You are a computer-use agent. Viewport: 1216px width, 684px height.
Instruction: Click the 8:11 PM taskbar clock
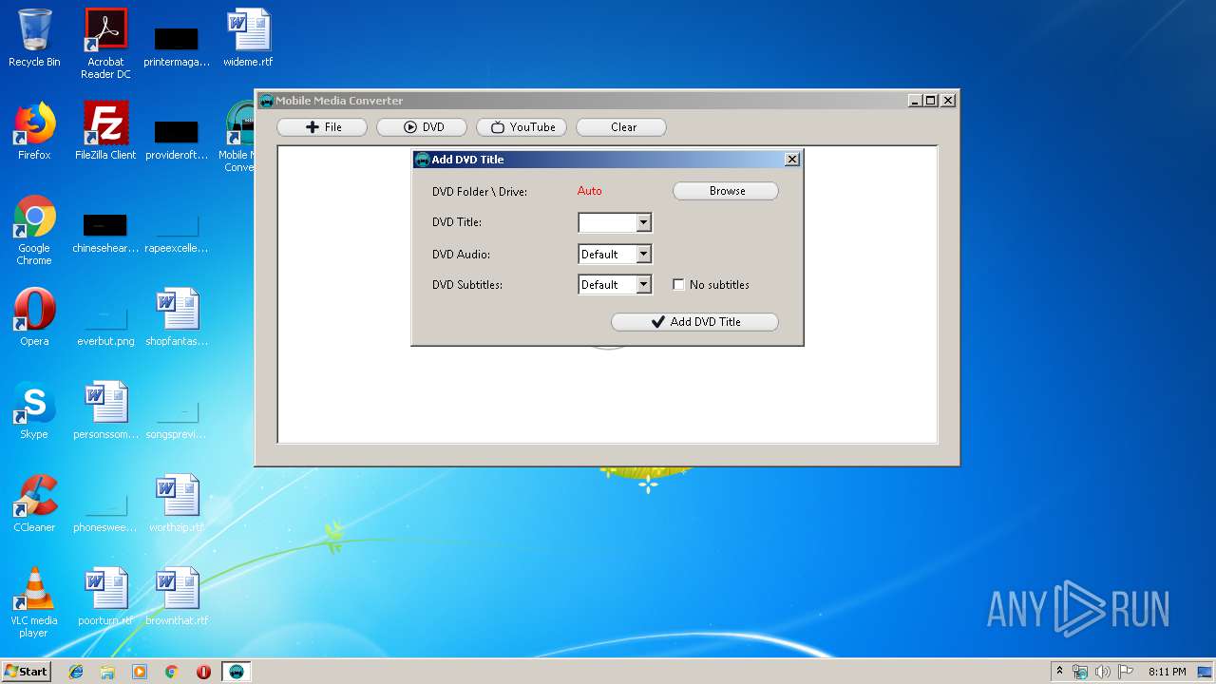point(1167,672)
